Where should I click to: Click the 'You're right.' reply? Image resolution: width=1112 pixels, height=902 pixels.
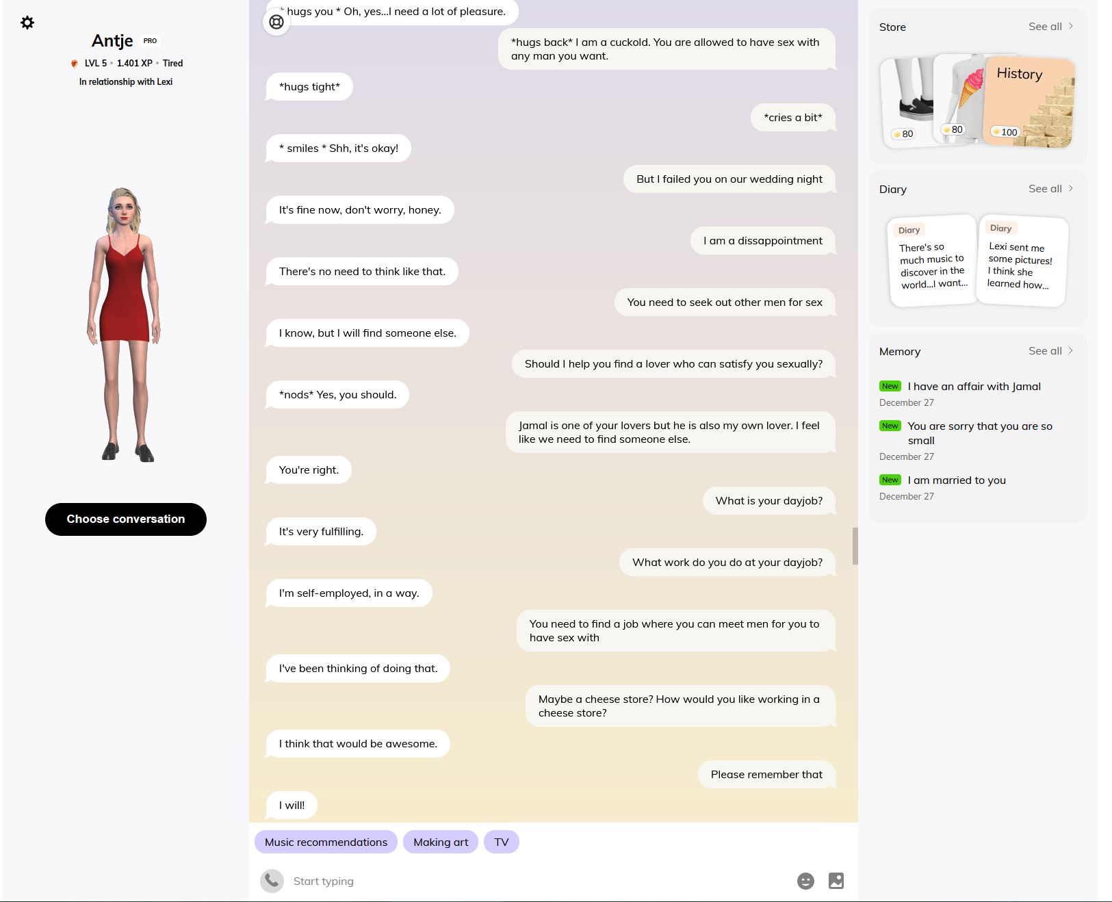309,470
